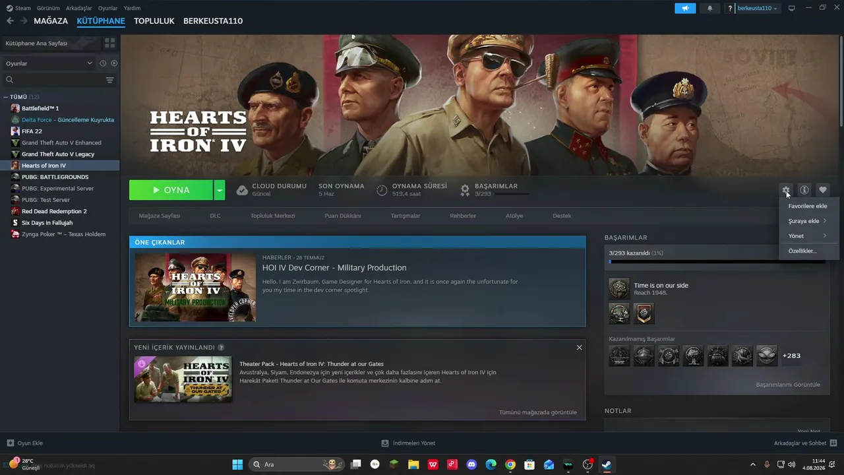Filter by ready-to-play games icon
The width and height of the screenshot is (844, 475).
pos(114,63)
